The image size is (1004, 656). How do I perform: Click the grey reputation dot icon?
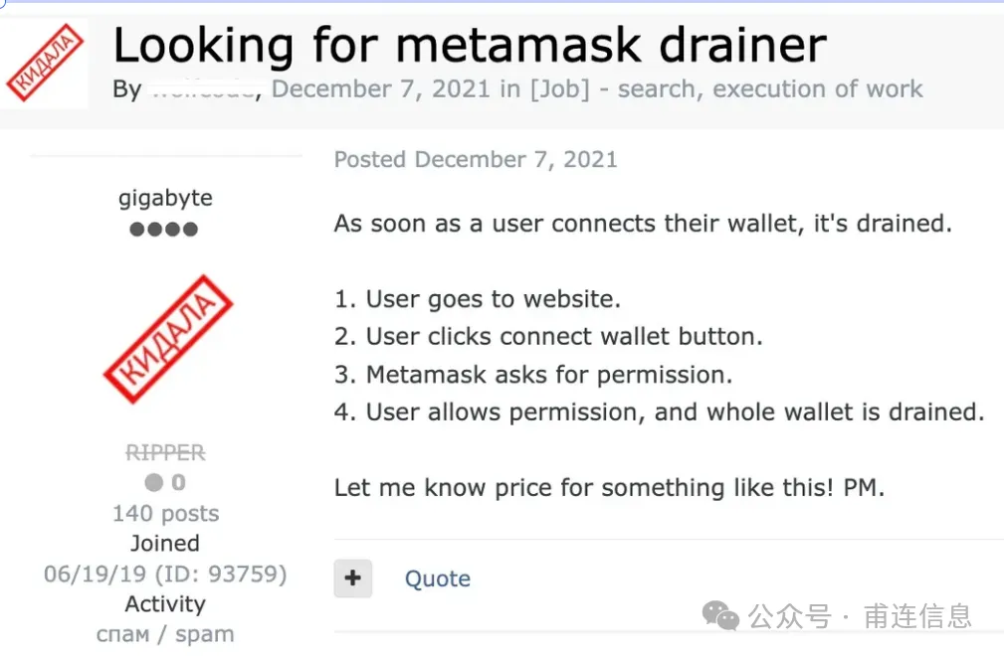153,483
